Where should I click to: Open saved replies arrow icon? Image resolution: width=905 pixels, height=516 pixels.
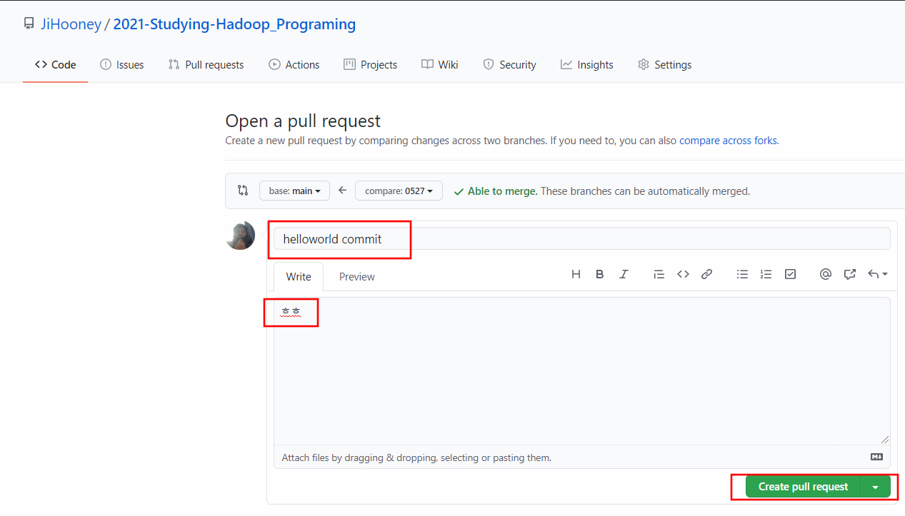coord(877,274)
